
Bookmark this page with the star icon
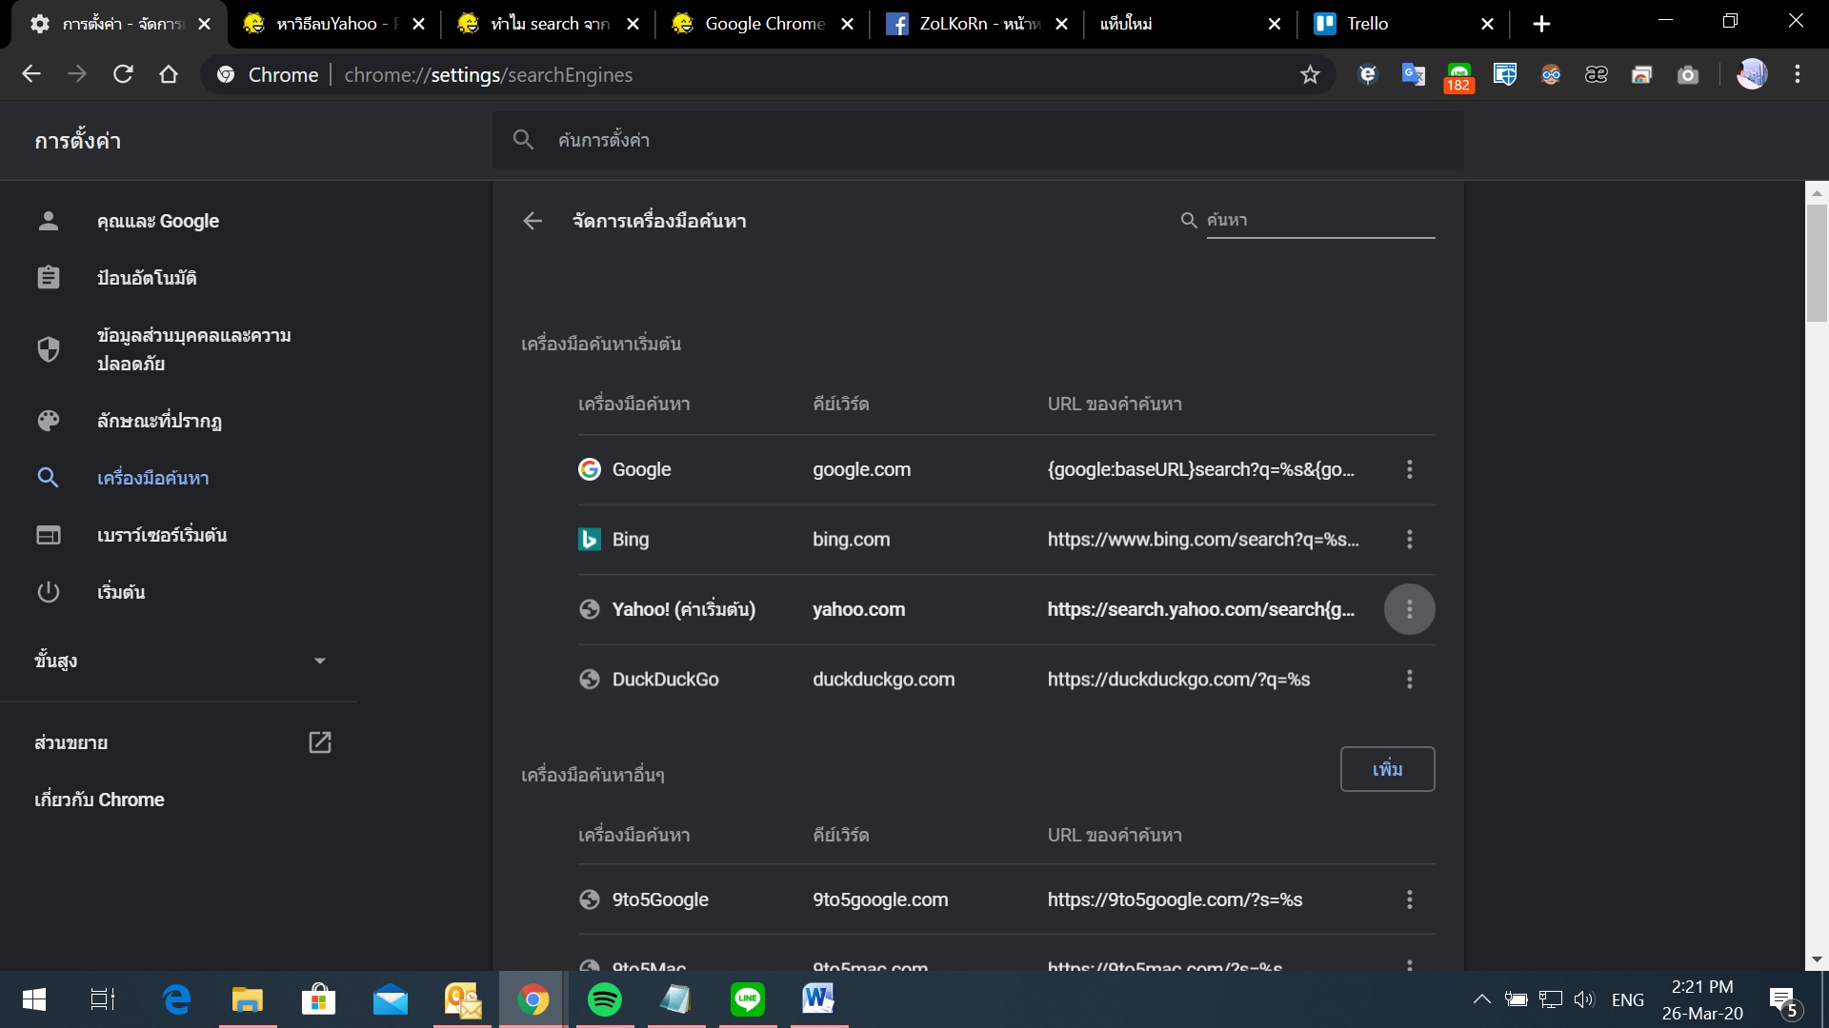tap(1310, 74)
